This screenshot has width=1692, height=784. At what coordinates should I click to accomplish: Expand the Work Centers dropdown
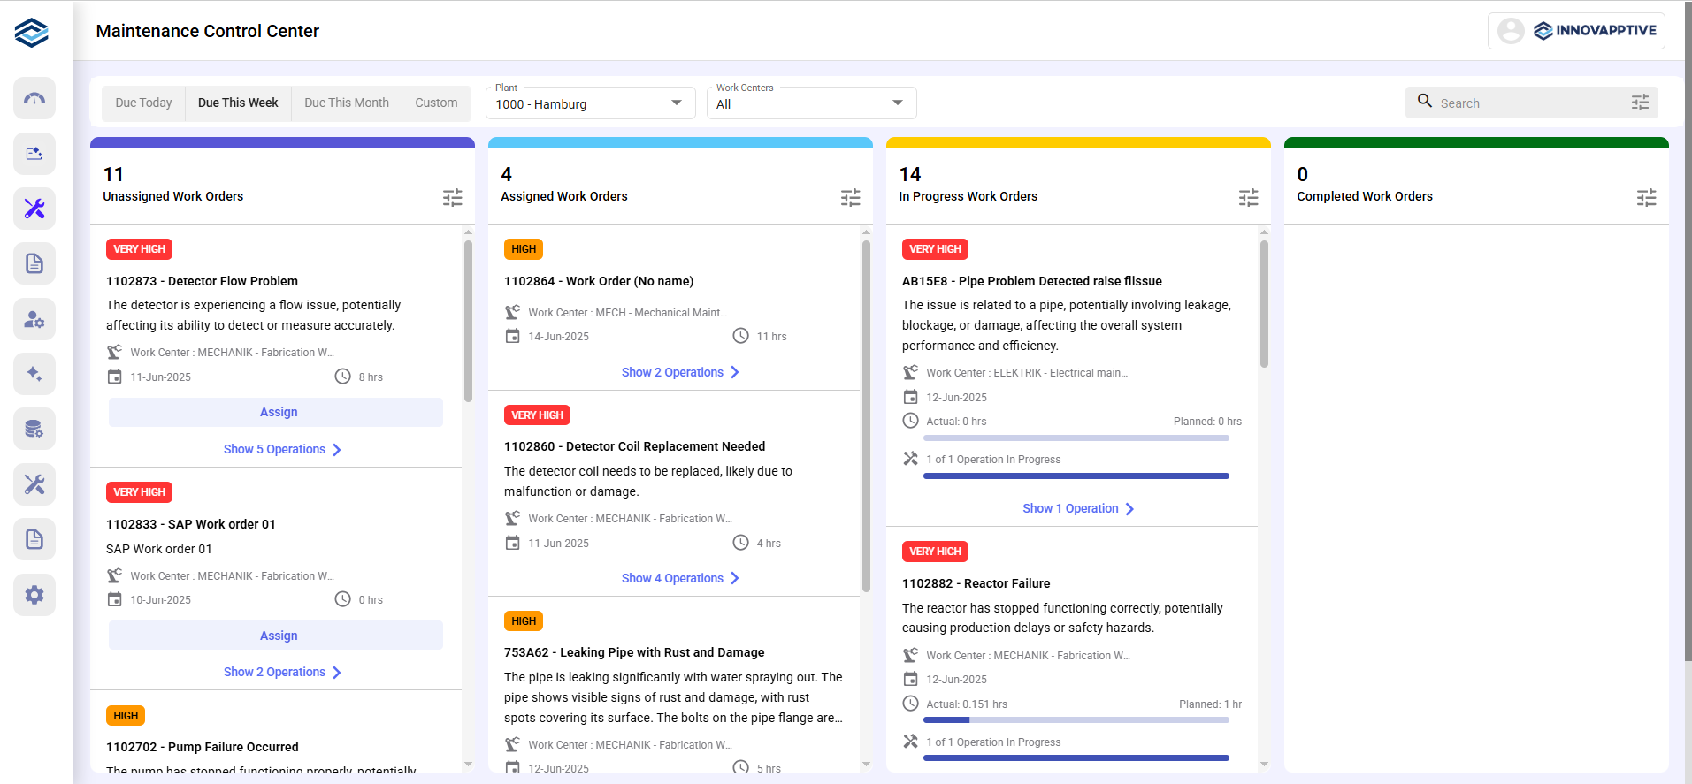tap(810, 103)
